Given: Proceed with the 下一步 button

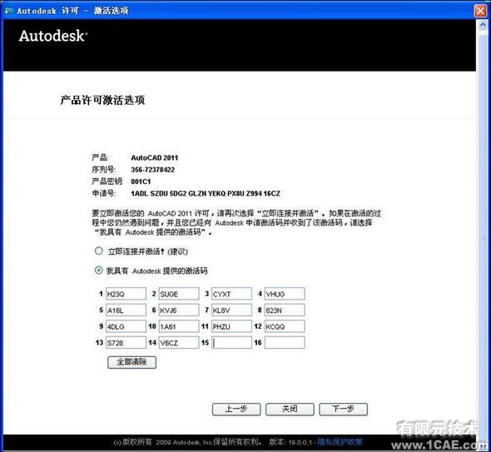Looking at the screenshot, I should (343, 409).
